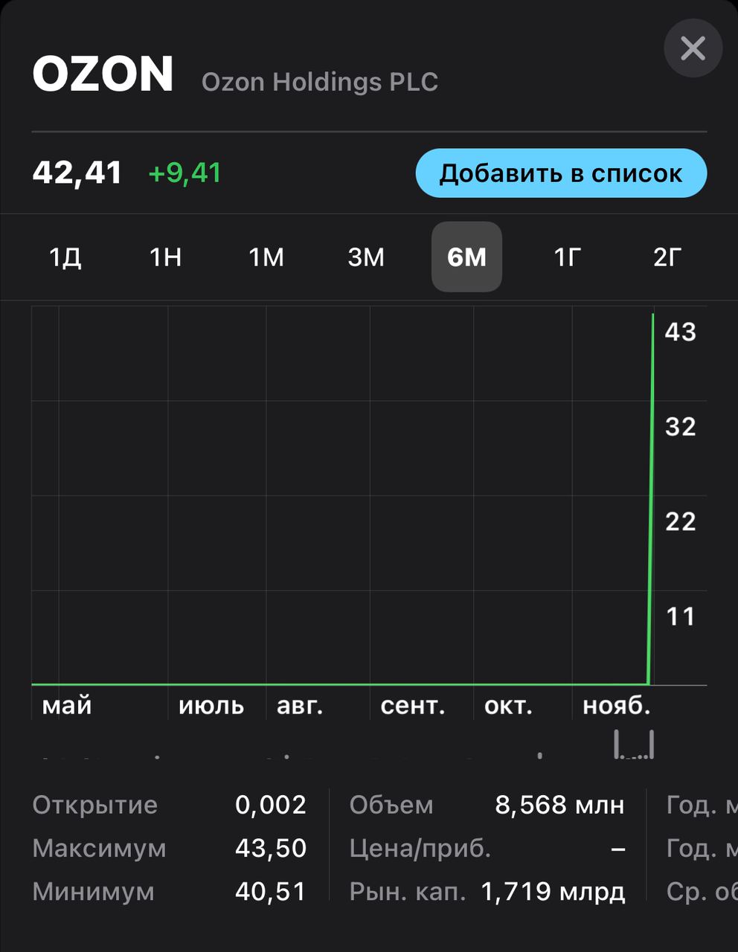
Task: Tap the окт. x-axis label
Action: coord(508,705)
